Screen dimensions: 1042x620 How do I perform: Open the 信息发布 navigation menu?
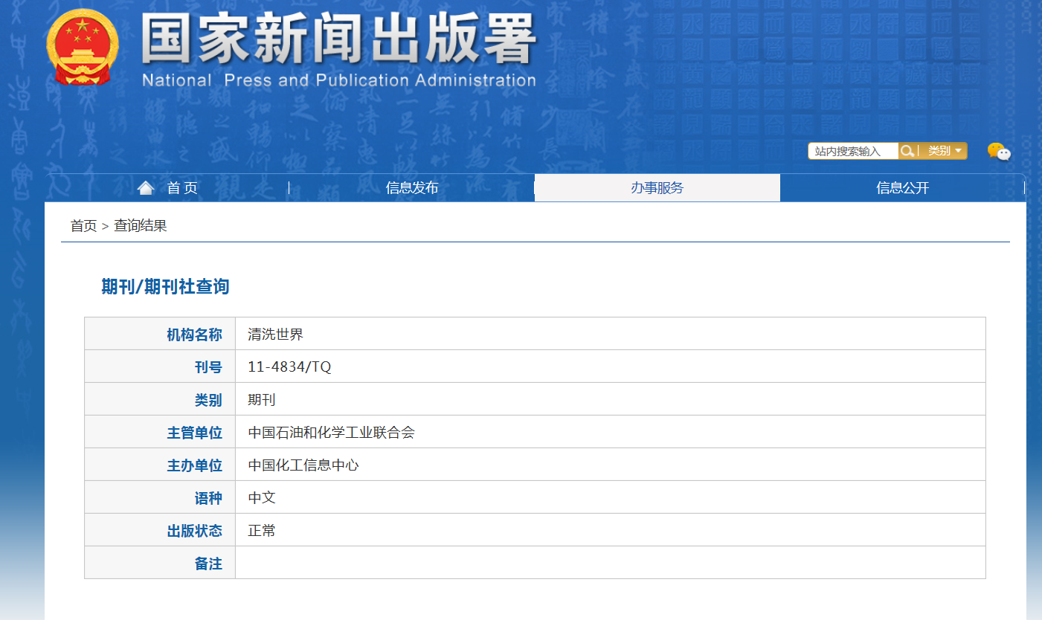click(x=412, y=188)
